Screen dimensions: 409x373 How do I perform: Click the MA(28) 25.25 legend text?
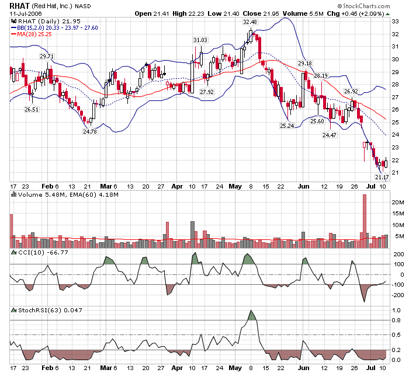pos(34,34)
